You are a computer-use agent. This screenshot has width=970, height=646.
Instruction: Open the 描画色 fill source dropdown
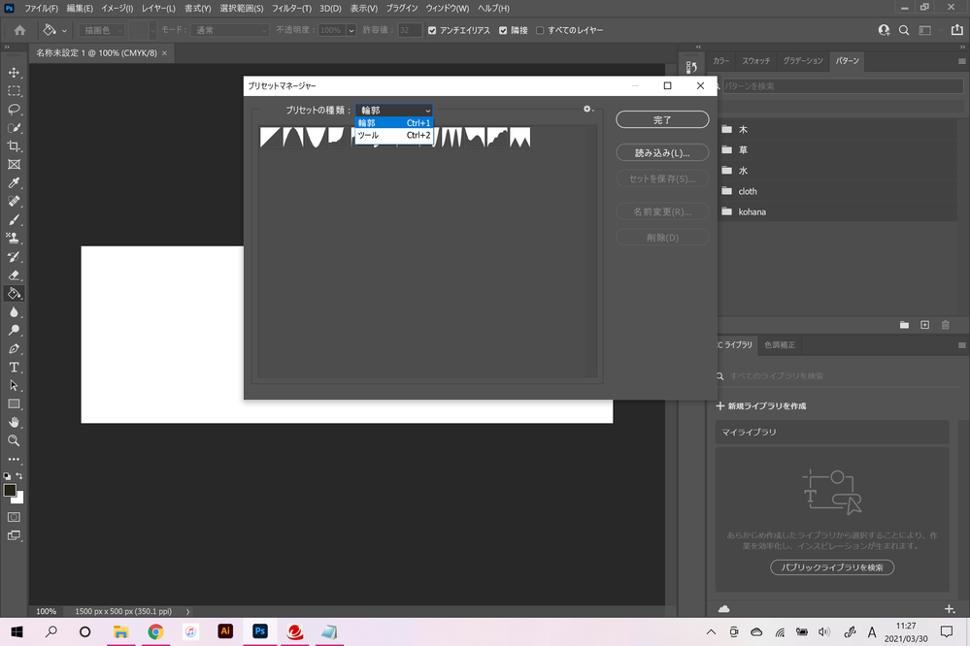[x=102, y=30]
